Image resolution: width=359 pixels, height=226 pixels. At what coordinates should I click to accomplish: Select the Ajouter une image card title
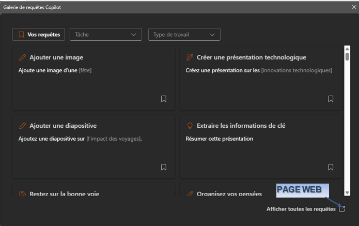56,57
